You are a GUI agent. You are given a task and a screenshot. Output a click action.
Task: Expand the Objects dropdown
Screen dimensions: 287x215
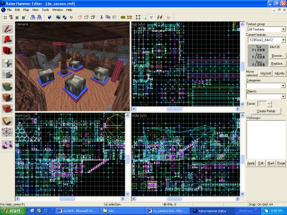[283, 96]
